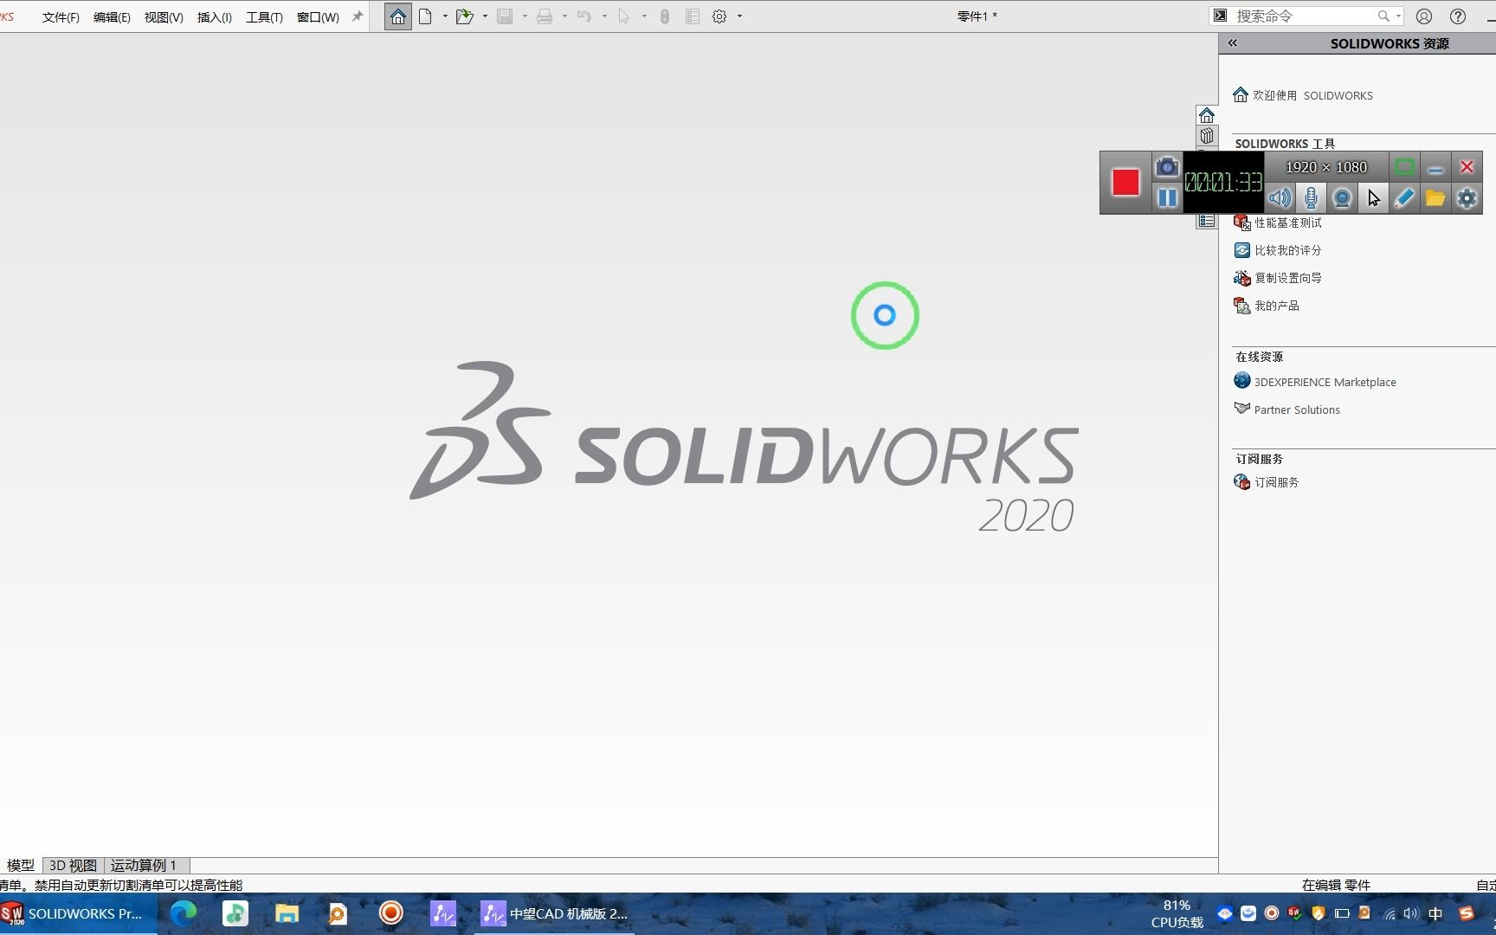1496x935 pixels.
Task: Pause the screen recording
Action: (1167, 198)
